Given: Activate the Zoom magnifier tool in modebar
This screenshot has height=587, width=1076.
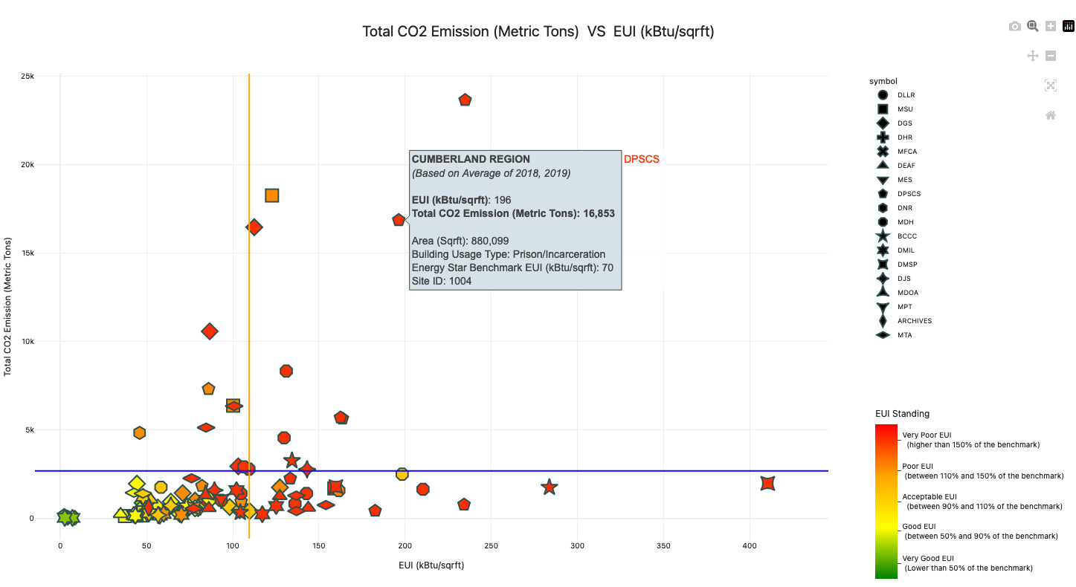Looking at the screenshot, I should click(1033, 26).
